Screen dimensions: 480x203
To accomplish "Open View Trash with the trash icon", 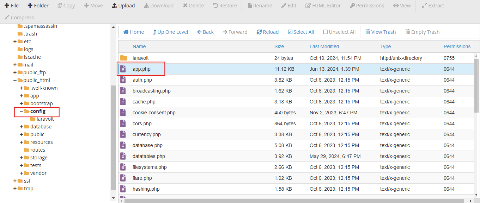I will 368,32.
